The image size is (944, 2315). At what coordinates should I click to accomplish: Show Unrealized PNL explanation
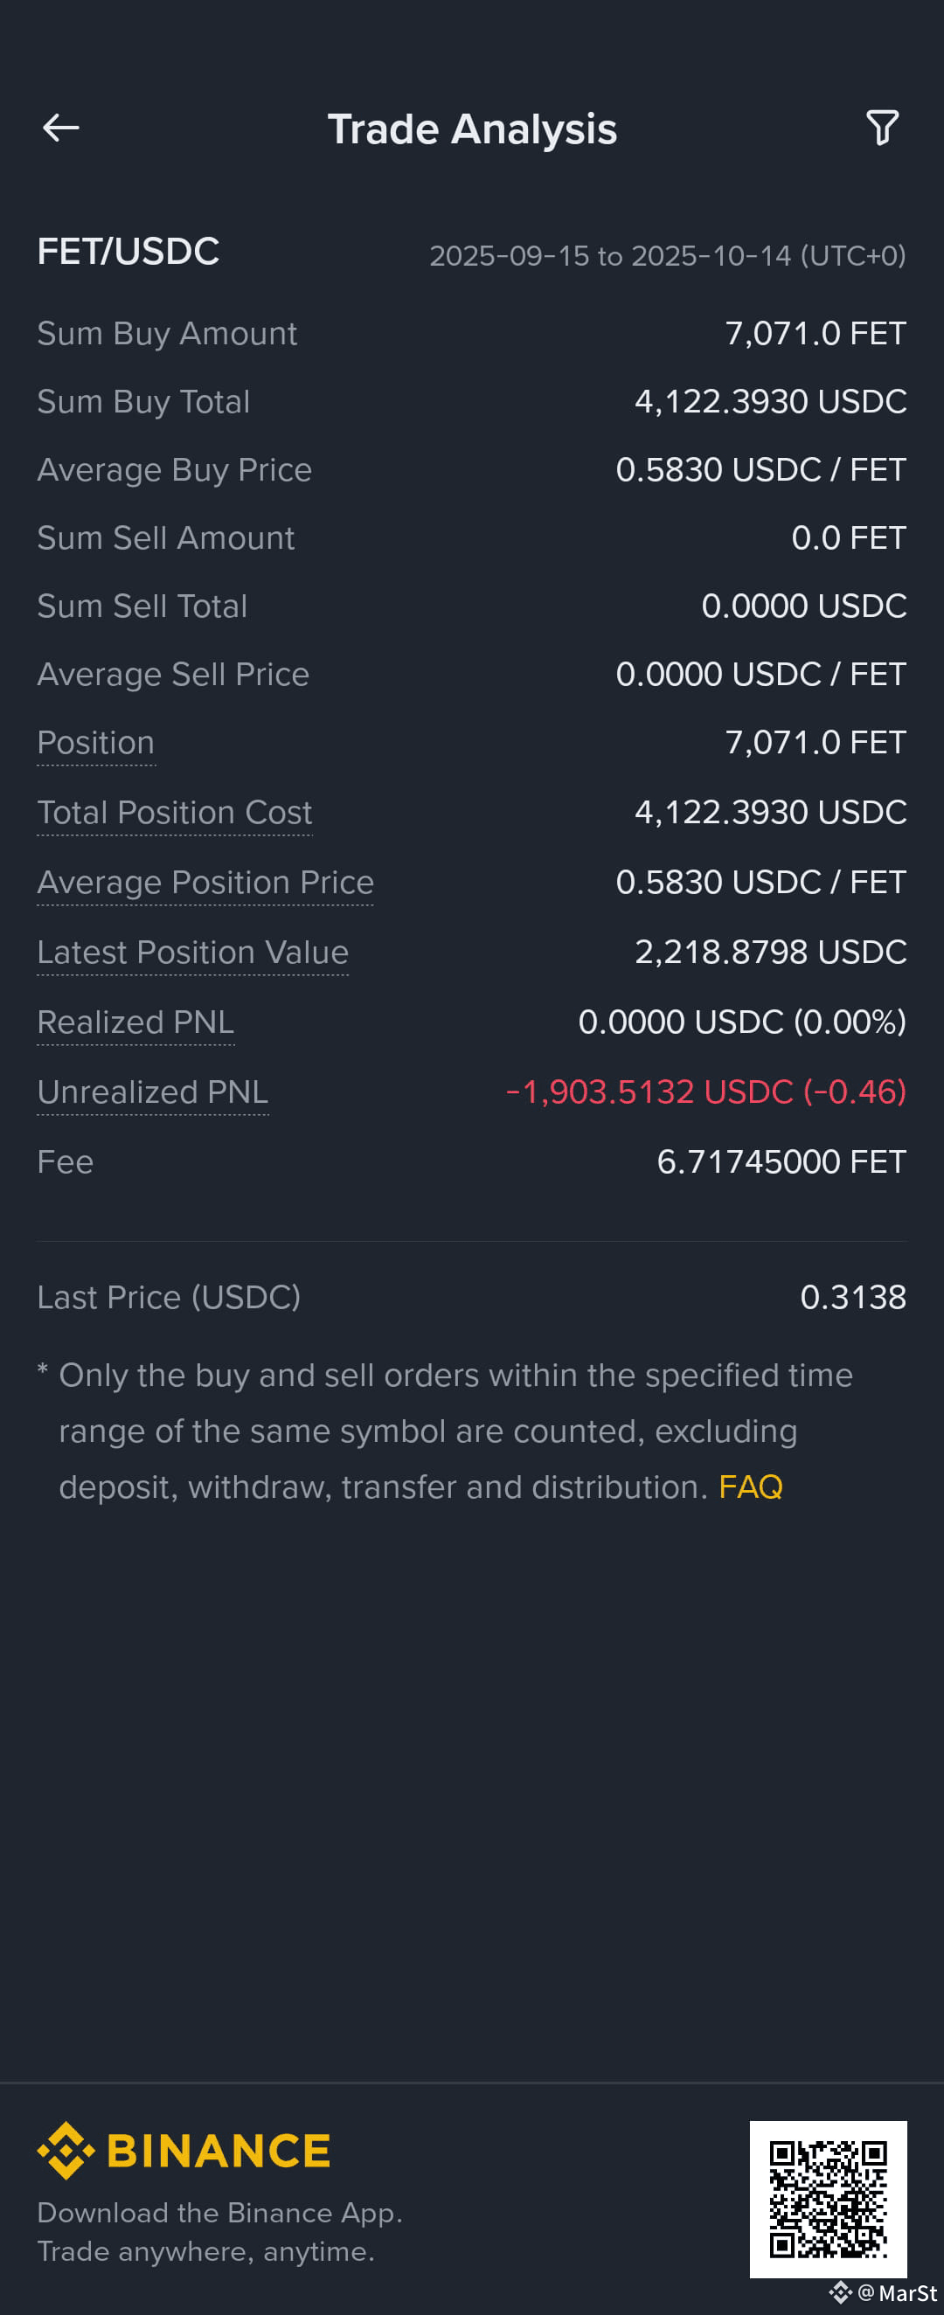[x=153, y=1092]
